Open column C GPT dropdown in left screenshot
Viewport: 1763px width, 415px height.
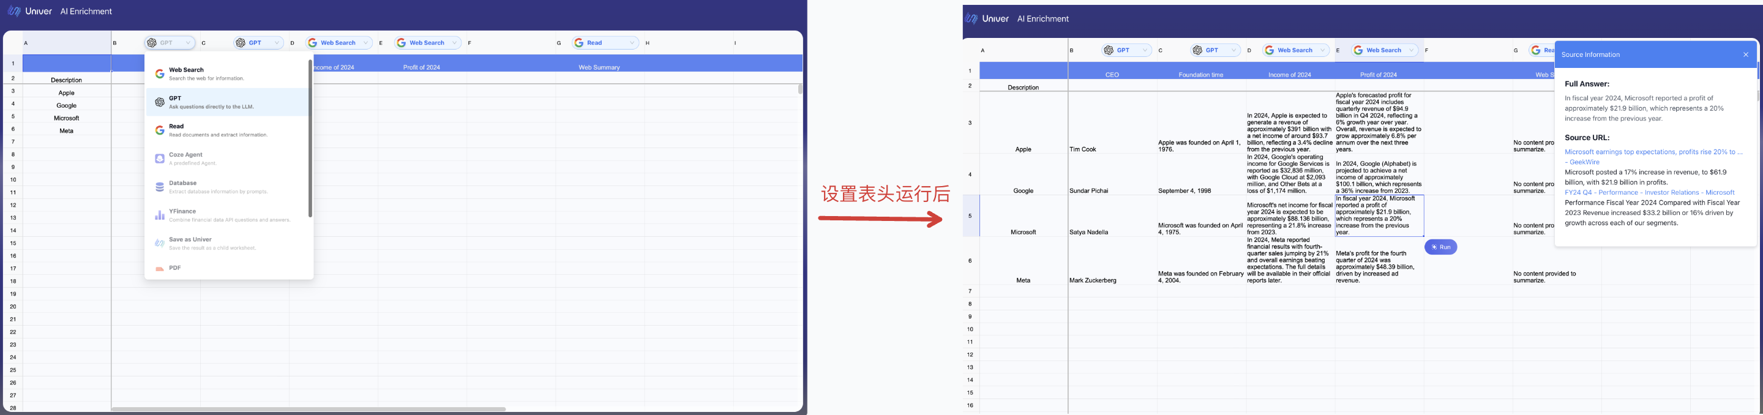click(x=259, y=43)
